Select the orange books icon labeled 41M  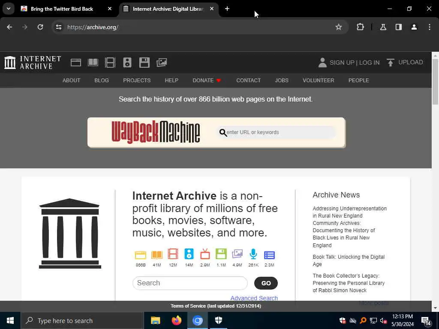coord(157,255)
